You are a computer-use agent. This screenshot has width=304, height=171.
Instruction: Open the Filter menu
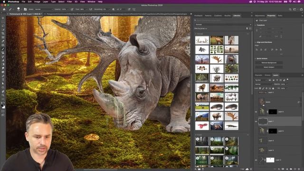pos(69,1)
